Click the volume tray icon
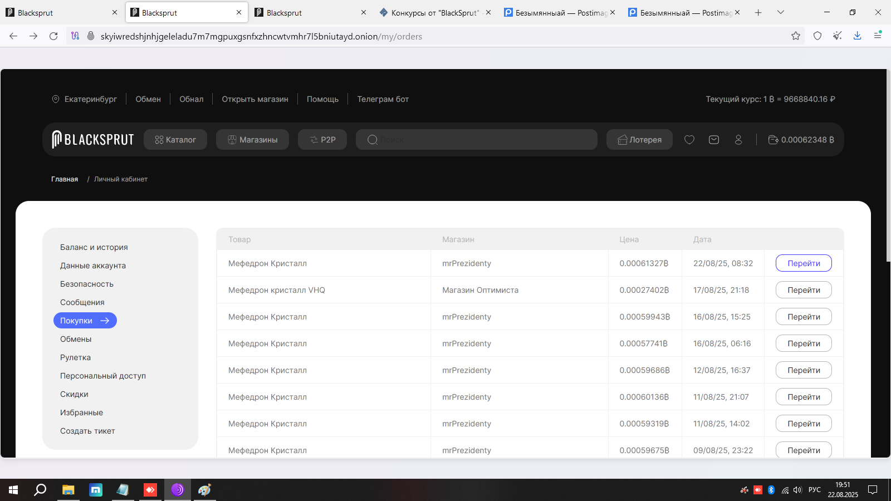 pos(797,490)
